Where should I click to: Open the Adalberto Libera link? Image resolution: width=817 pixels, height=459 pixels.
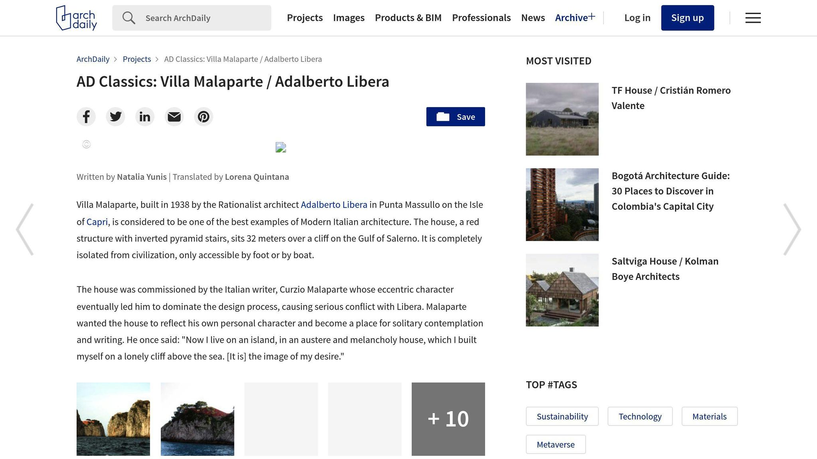[334, 204]
